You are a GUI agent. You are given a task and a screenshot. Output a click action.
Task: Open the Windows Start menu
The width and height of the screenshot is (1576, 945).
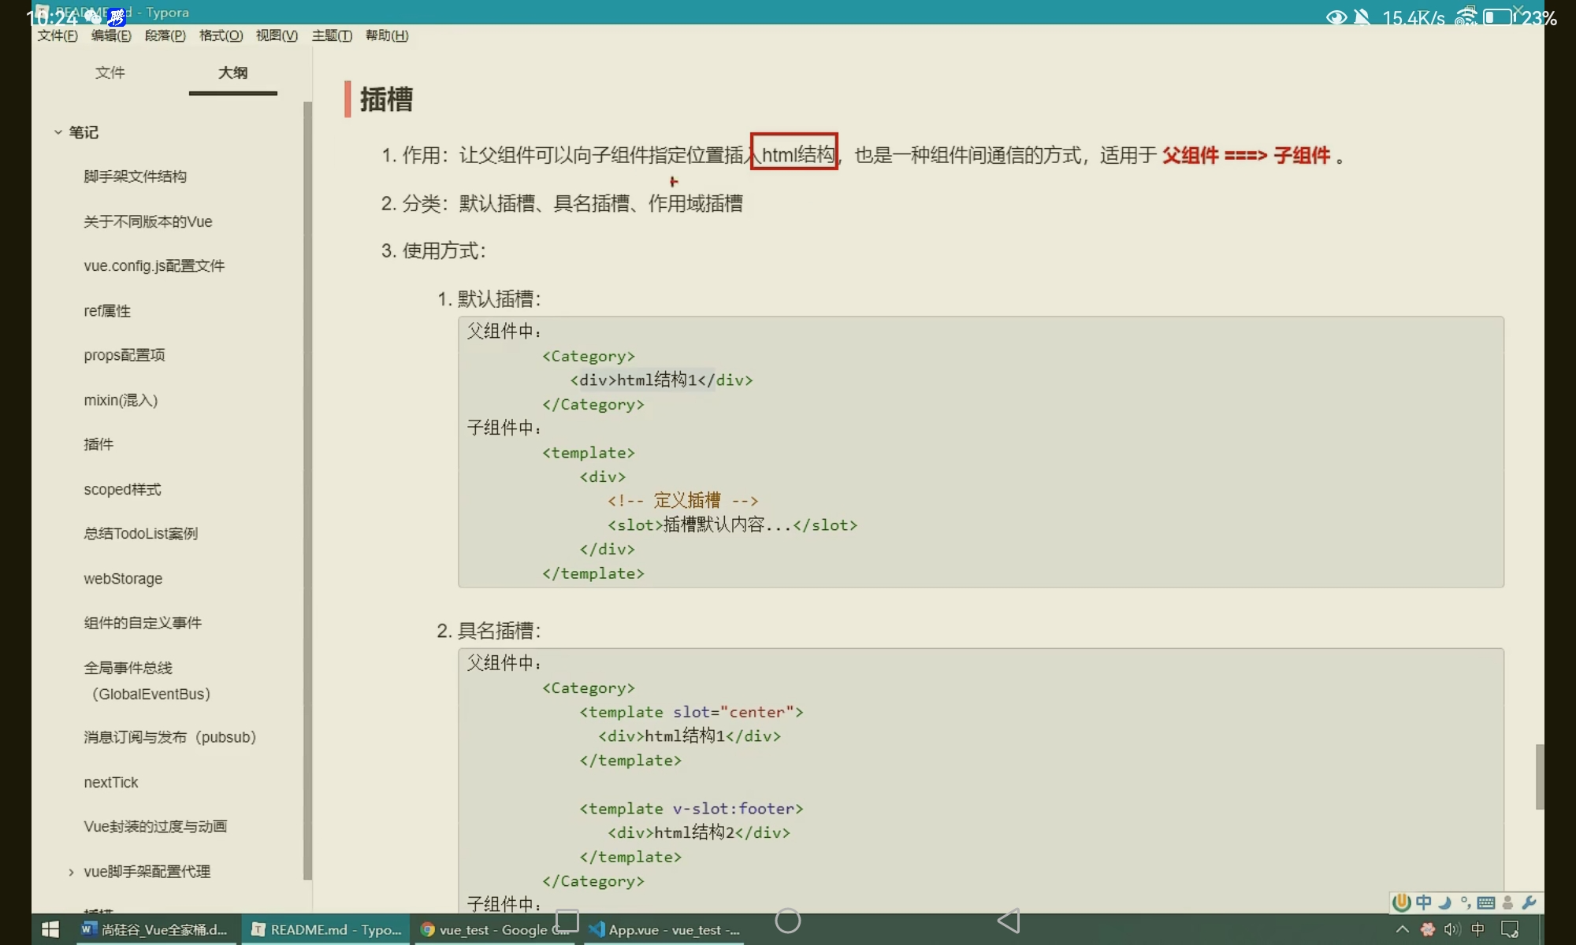50,929
